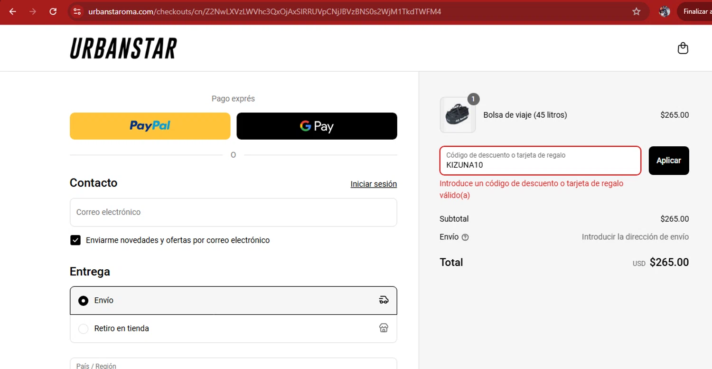This screenshot has width=712, height=369.
Task: Click the Entrega section heading
Action: click(90, 272)
